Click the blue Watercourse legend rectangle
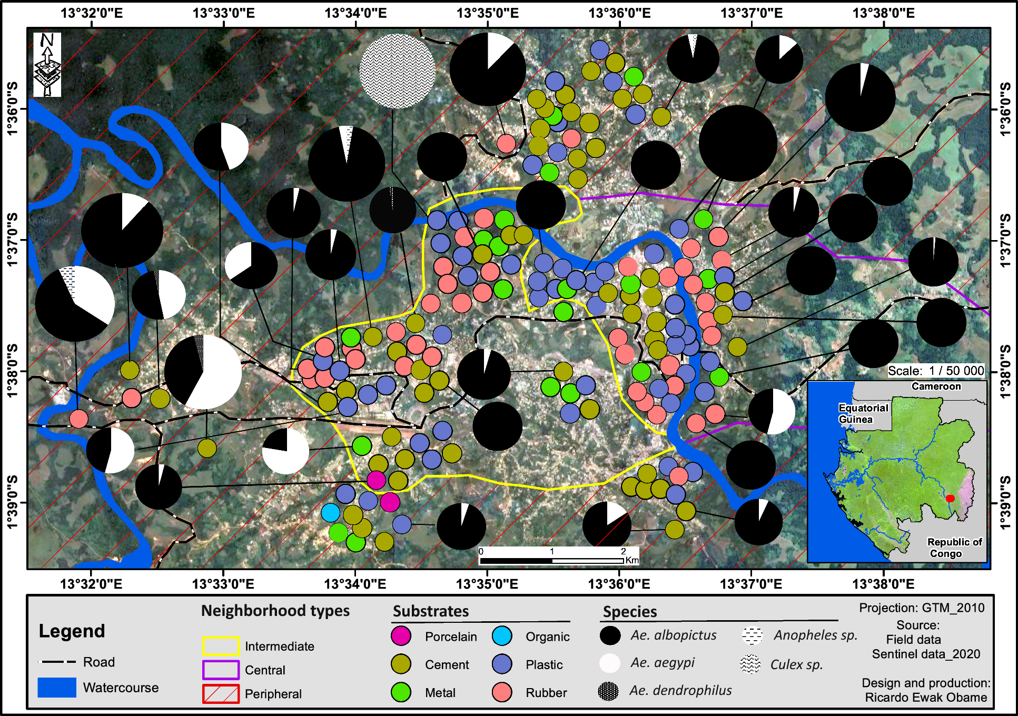Image resolution: width=1018 pixels, height=716 pixels. coord(57,688)
